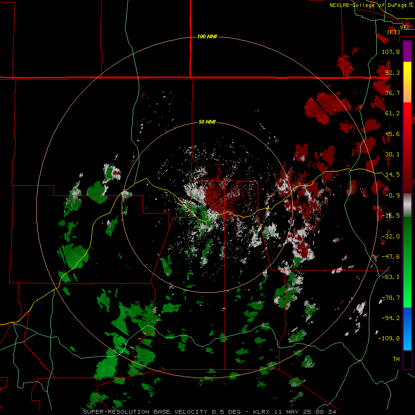Click the 92.3 value on velocity scale
The image size is (415, 415).
[x=392, y=72]
